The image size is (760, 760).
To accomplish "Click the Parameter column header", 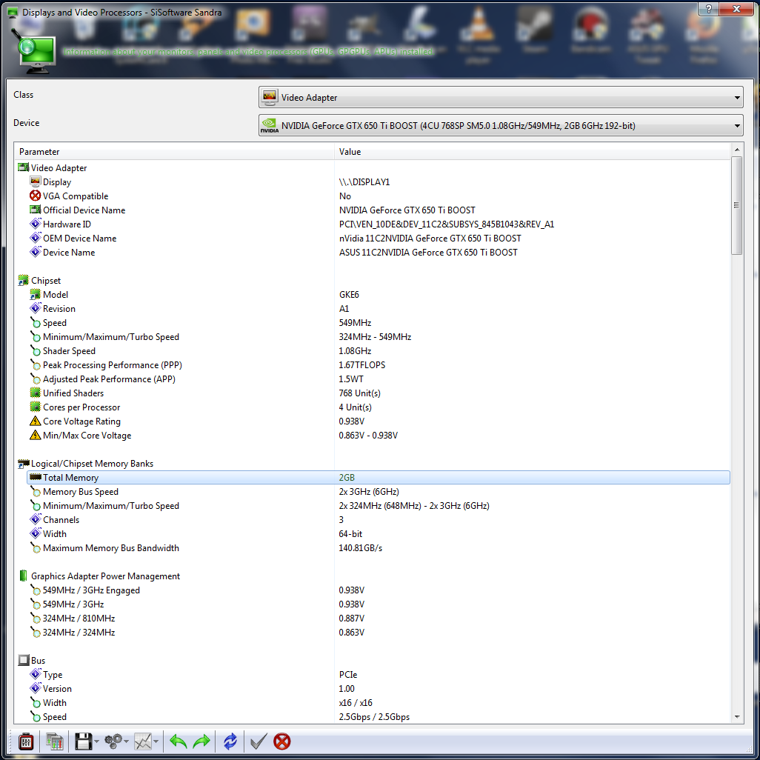I will [174, 152].
